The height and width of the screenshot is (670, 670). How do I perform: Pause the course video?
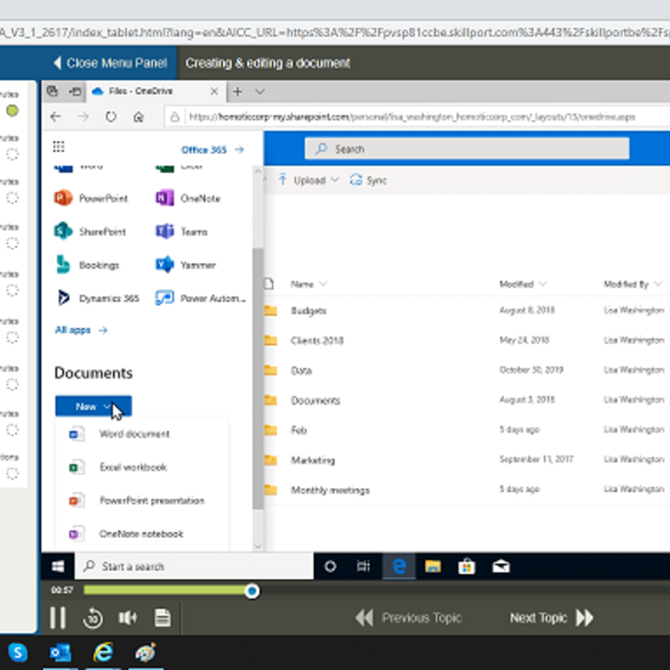pos(58,617)
